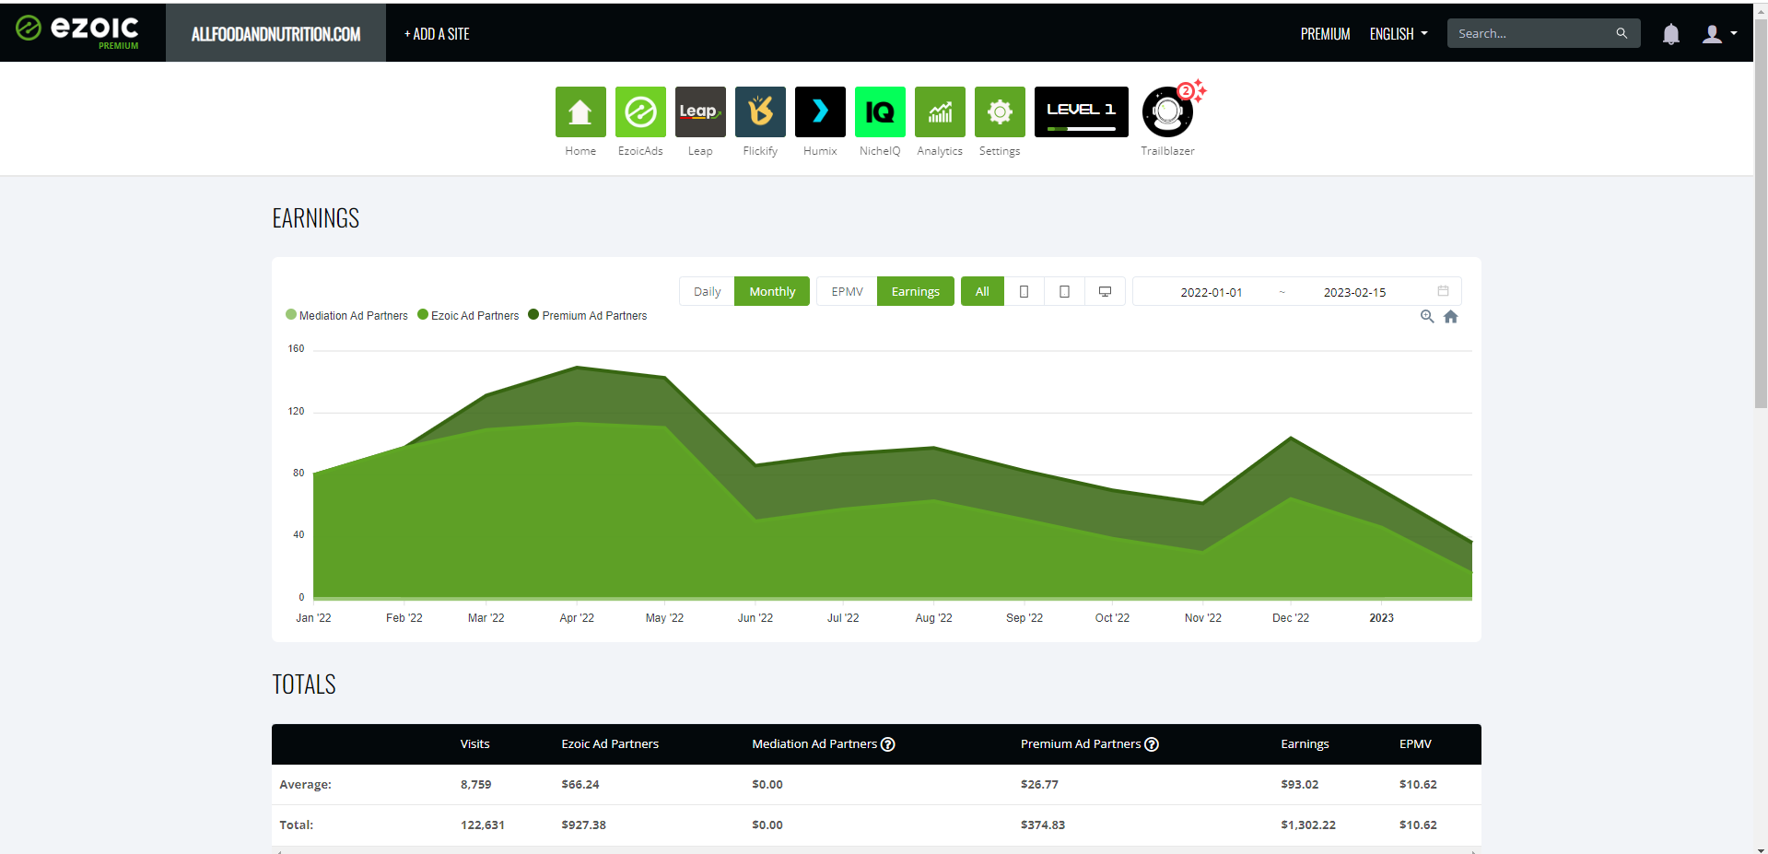Screen dimensions: 1768x854
Task: Open the Settings gear icon
Action: point(1000,111)
